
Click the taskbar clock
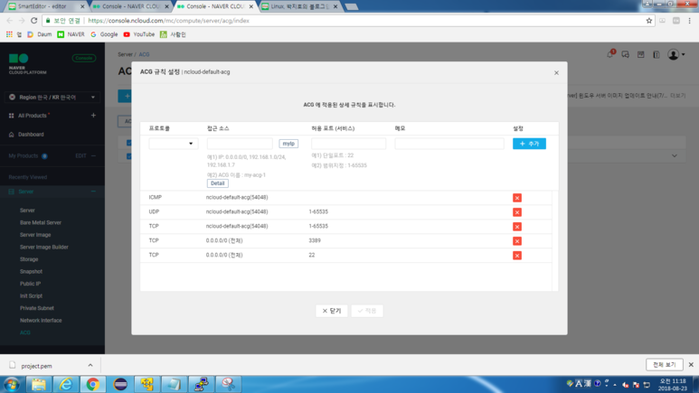673,385
